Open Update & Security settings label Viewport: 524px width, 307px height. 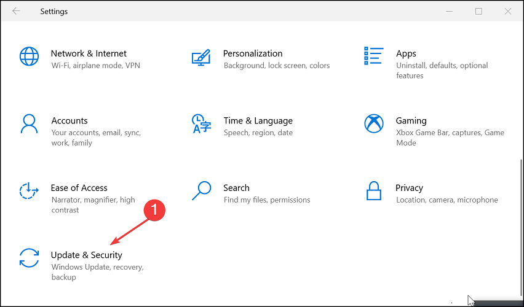click(87, 255)
